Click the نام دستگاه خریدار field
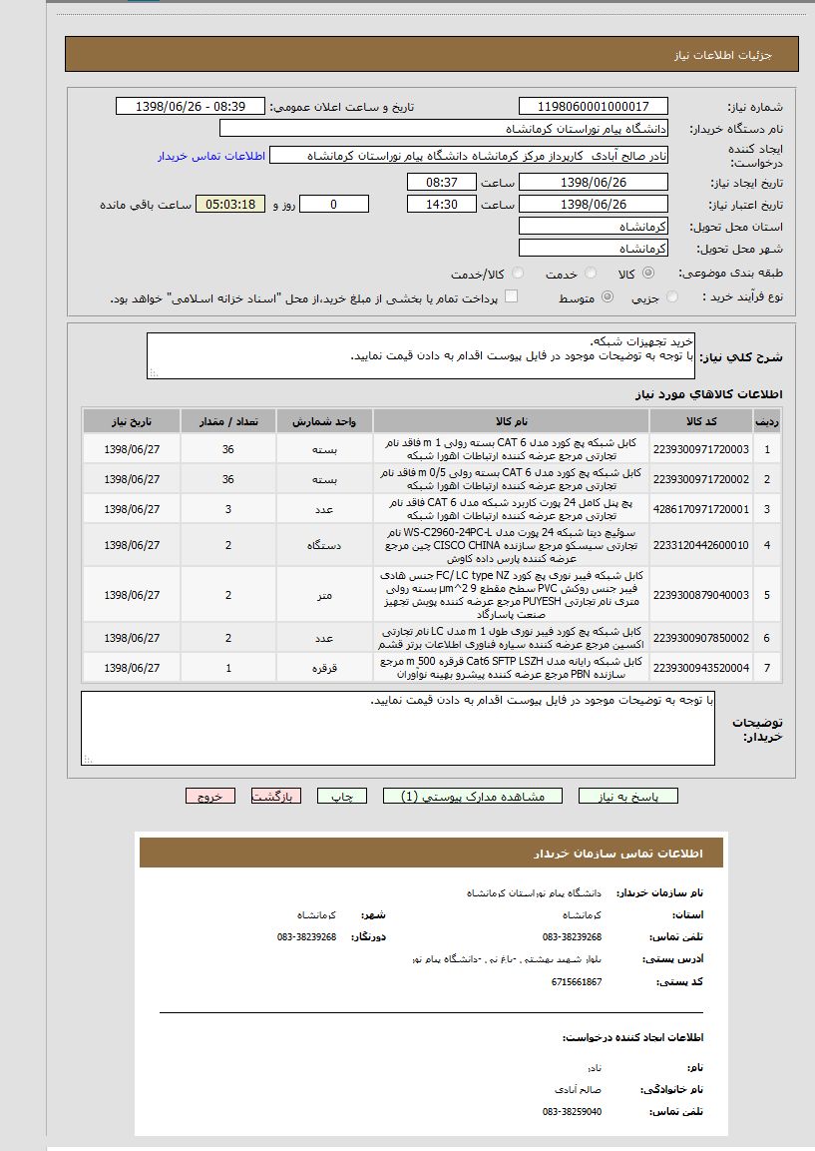The height and width of the screenshot is (1151, 815). click(443, 129)
